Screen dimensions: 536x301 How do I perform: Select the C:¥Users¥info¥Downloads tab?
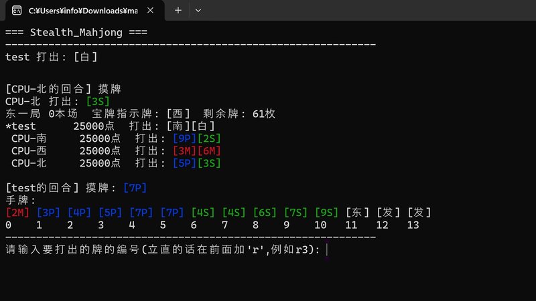point(83,11)
